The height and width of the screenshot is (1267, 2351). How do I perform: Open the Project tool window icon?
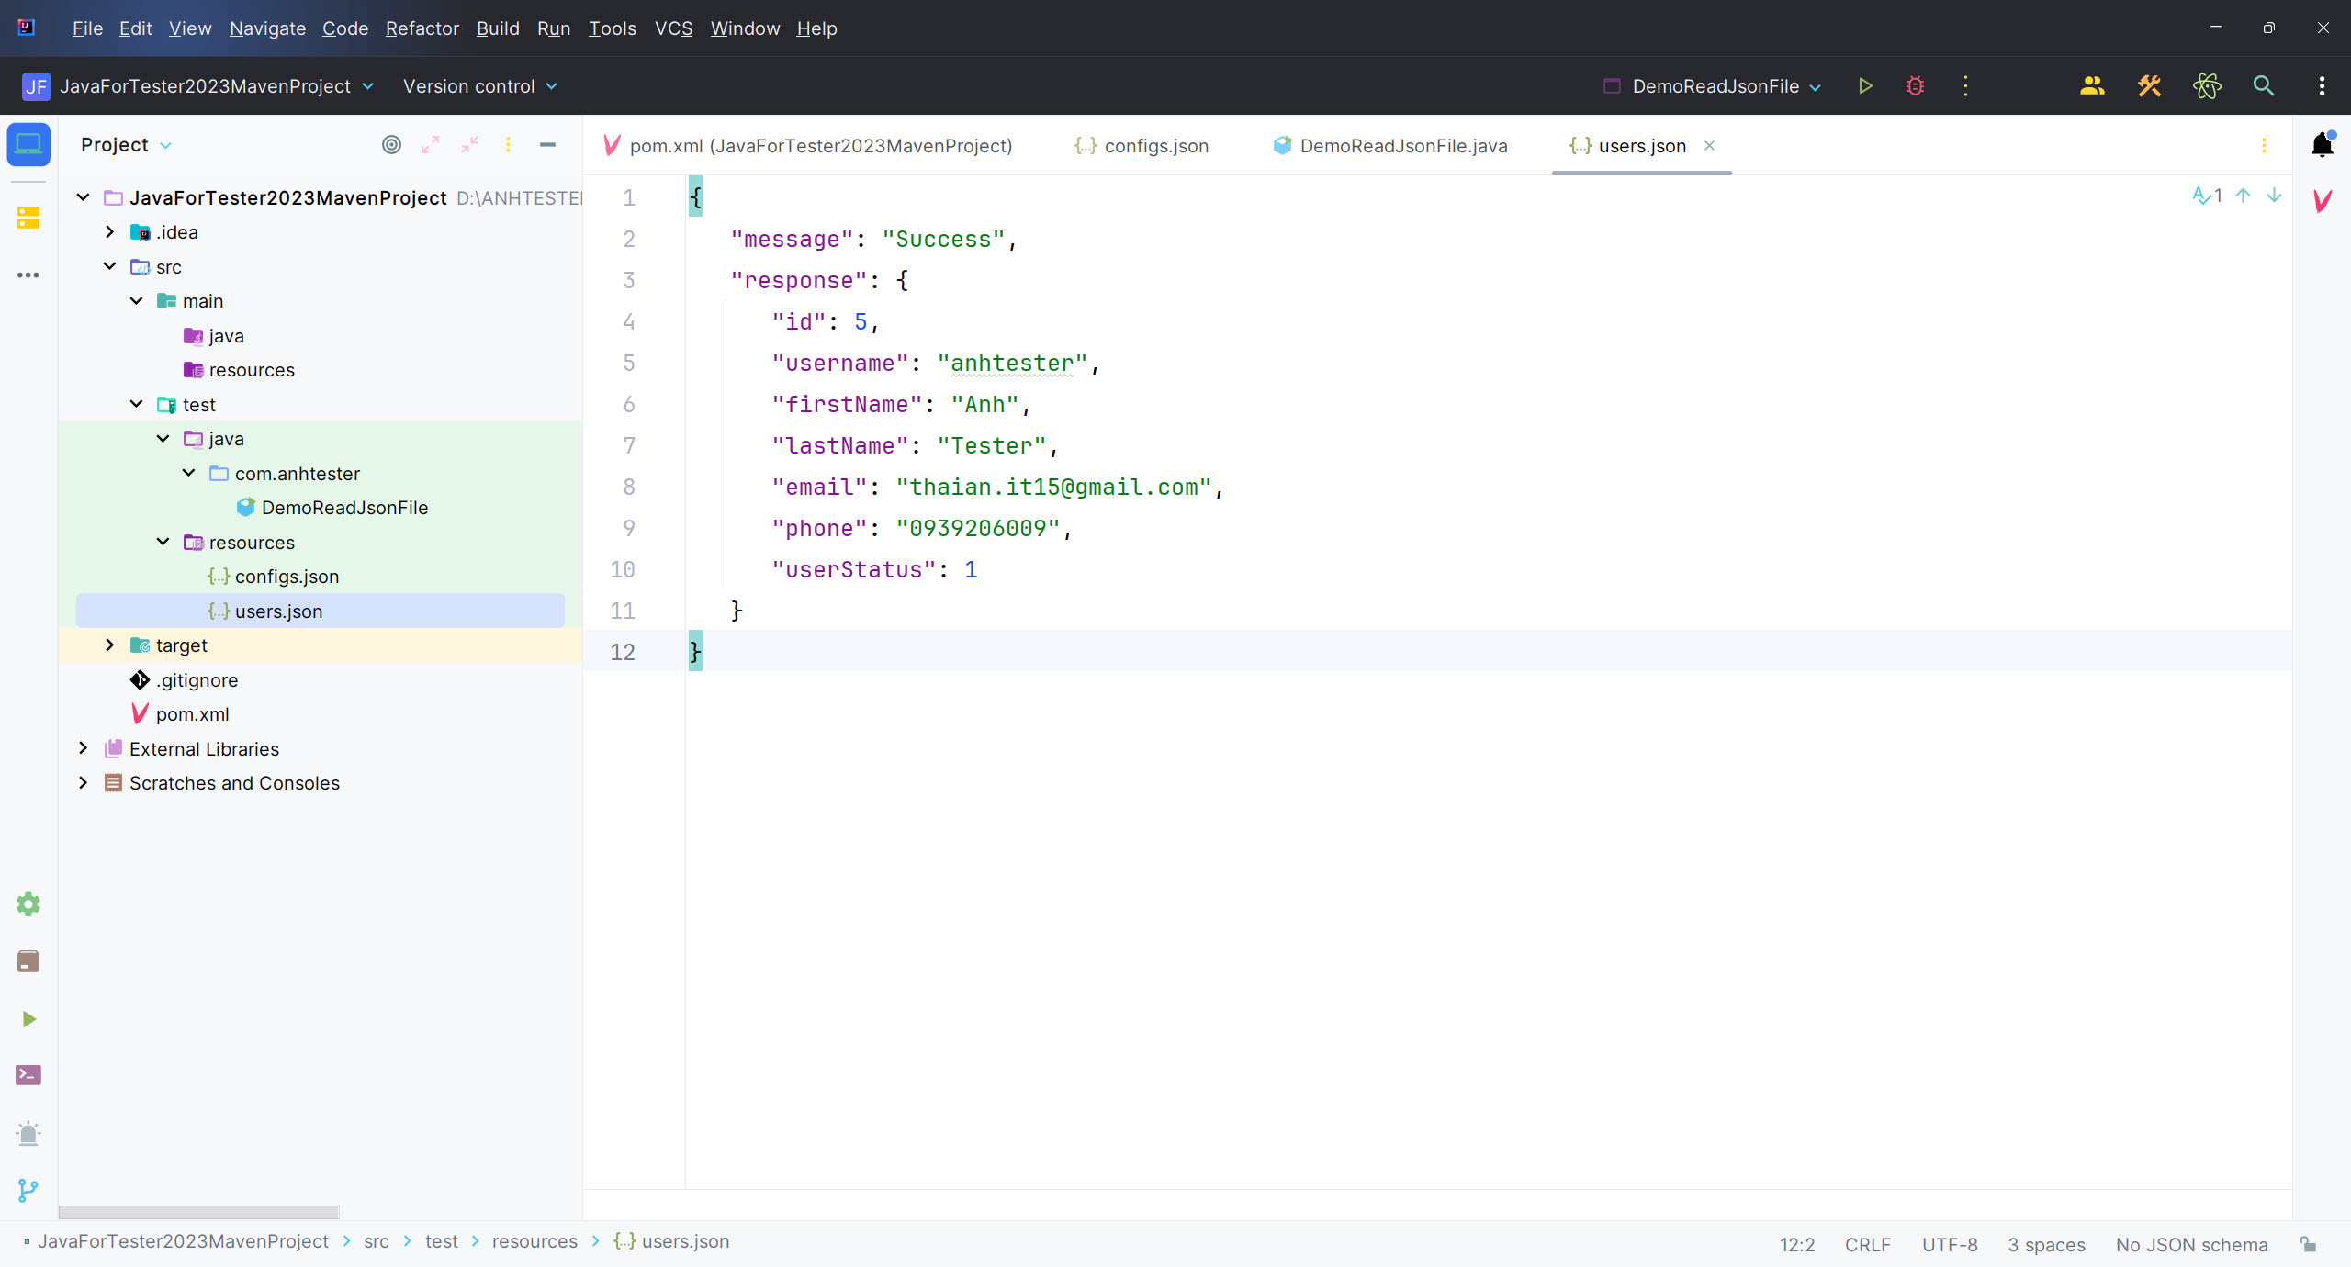tap(28, 145)
